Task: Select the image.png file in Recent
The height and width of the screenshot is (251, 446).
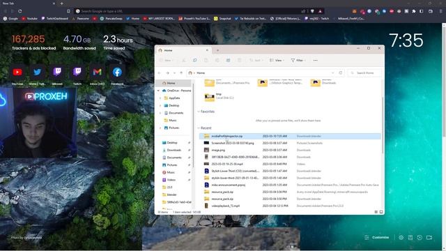Action: click(x=290, y=150)
